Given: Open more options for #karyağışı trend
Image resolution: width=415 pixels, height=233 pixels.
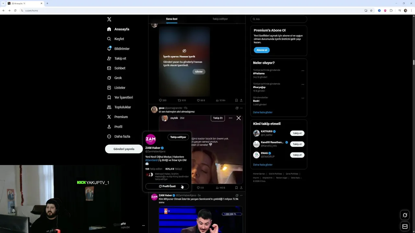Looking at the screenshot, I should point(303,84).
